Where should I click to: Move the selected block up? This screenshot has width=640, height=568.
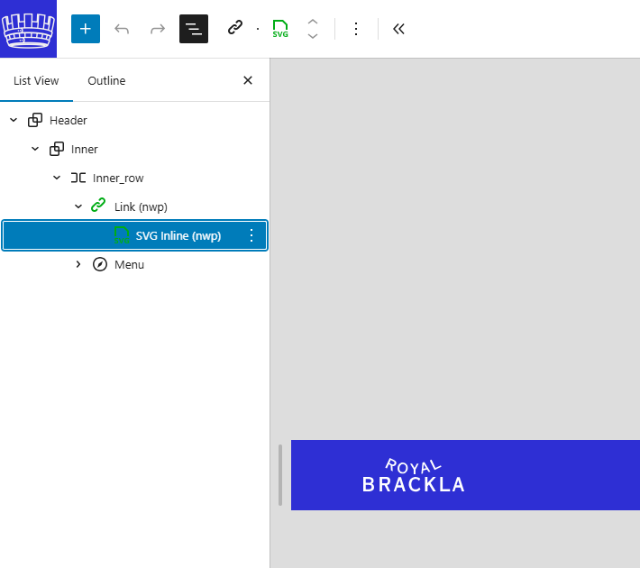click(x=313, y=22)
